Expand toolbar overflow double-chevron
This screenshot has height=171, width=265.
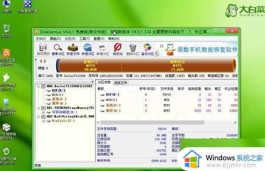[x=162, y=46]
